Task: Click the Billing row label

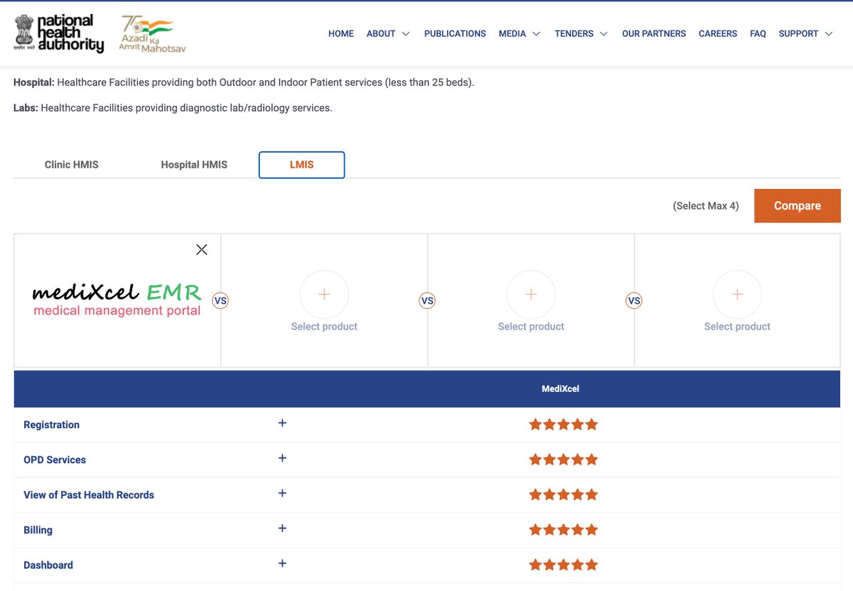Action: click(x=38, y=530)
